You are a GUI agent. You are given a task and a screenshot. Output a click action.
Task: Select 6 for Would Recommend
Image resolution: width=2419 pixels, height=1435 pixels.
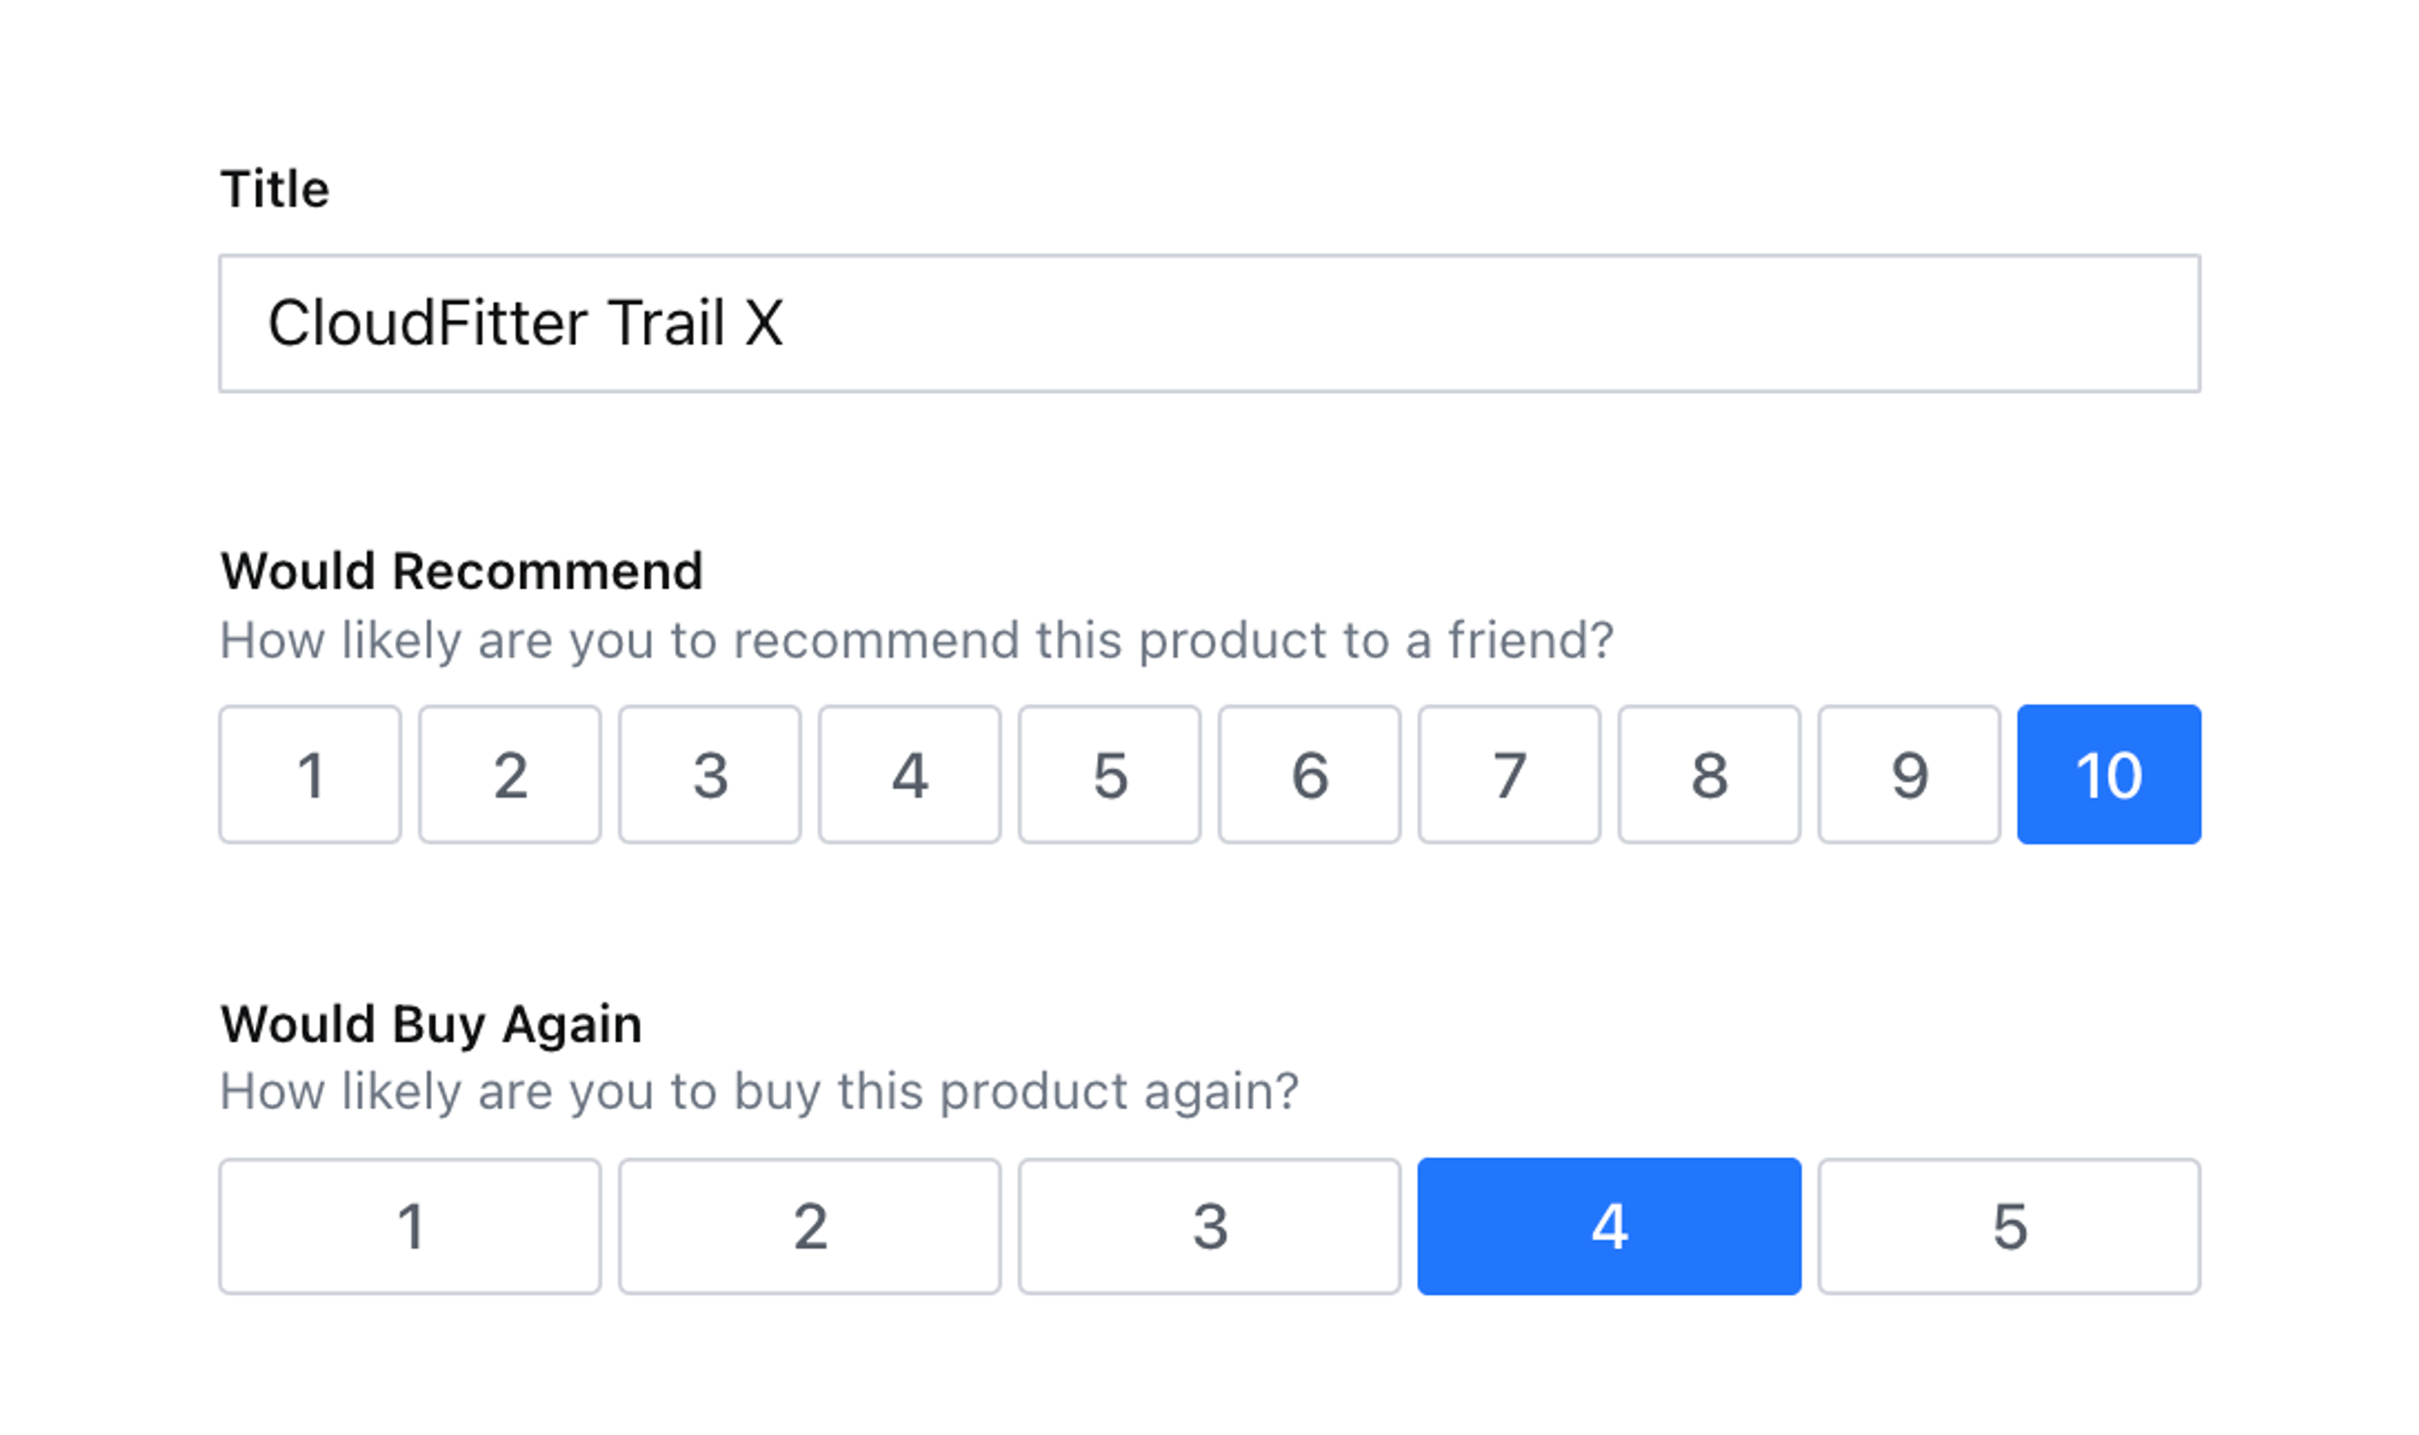tap(1309, 775)
